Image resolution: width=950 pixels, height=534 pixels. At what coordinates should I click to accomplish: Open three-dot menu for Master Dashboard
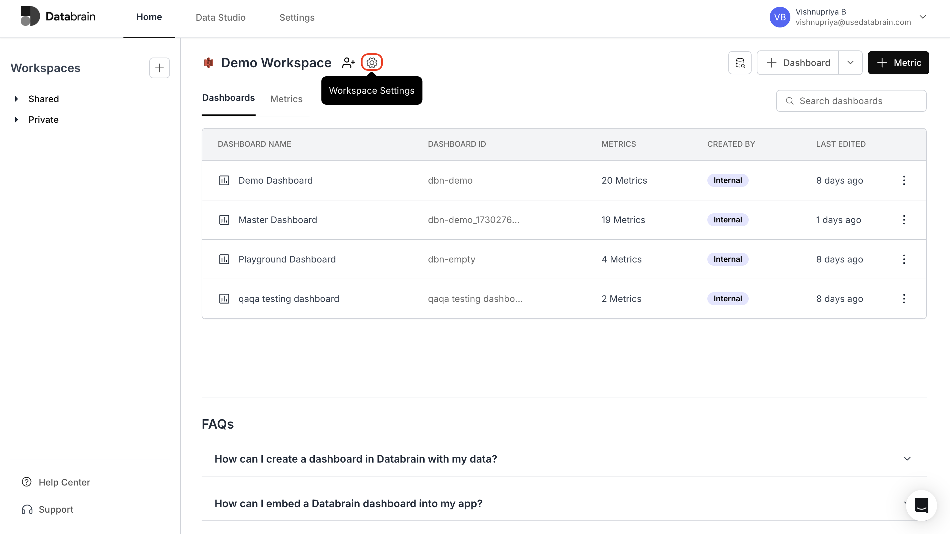click(x=904, y=220)
